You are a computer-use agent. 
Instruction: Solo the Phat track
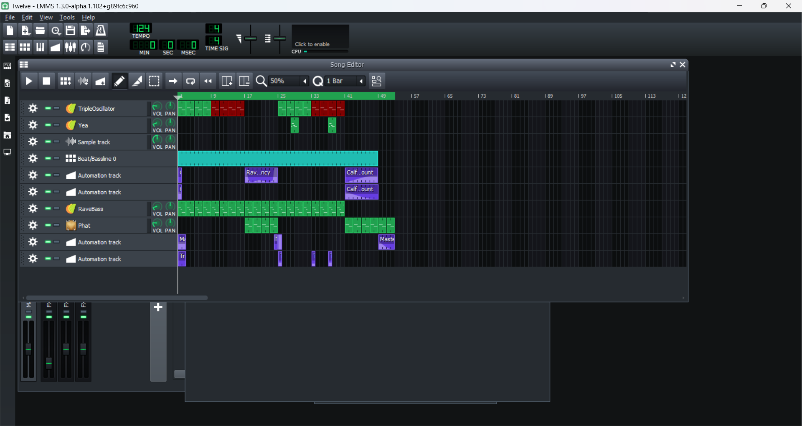coord(57,226)
